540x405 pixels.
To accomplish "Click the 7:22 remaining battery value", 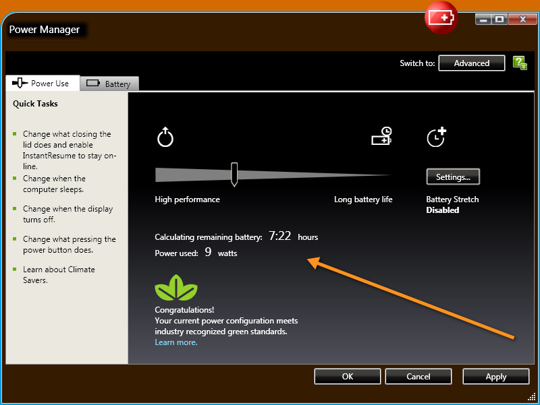I will pos(279,236).
